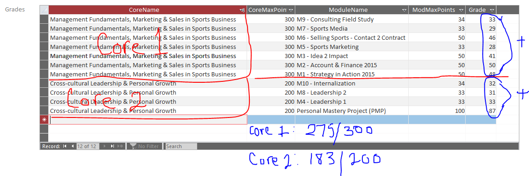This screenshot has height=176, width=529.
Task: Select row selector for M9 - Consulting Field Study
Action: coord(44,20)
